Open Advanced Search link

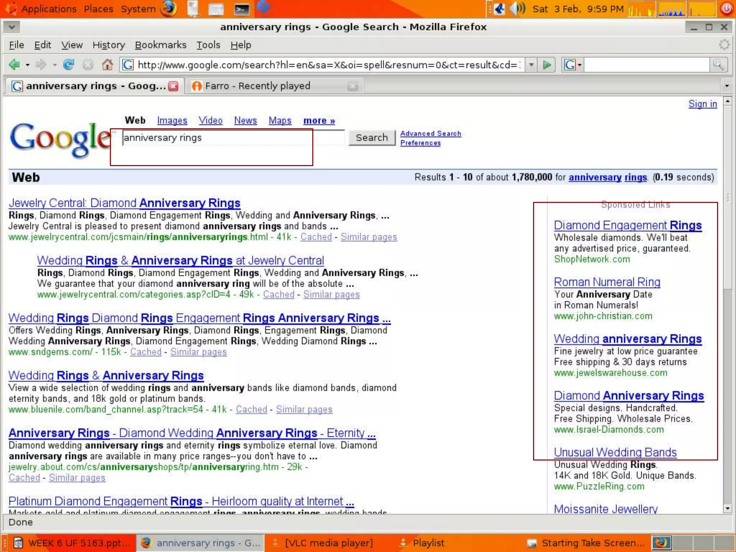(431, 133)
